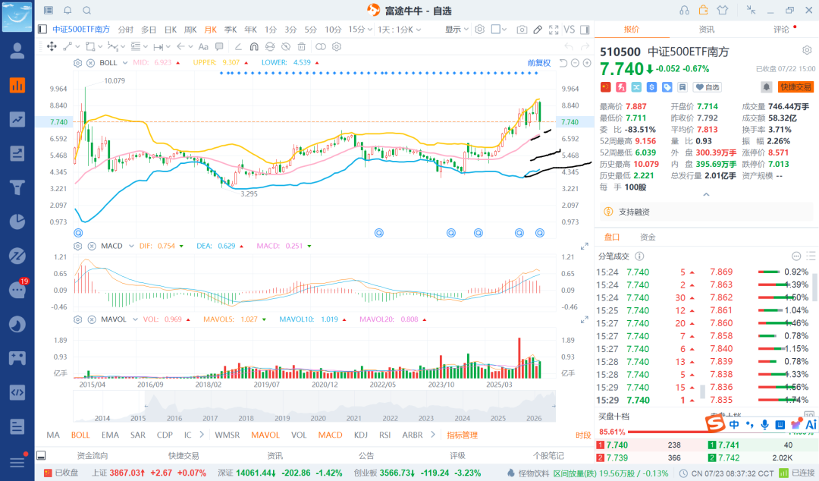The width and height of the screenshot is (819, 481).
Task: Open BOLL indicator settings gear
Action: coord(78,63)
